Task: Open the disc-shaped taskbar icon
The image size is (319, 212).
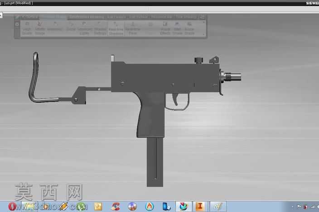Action: pos(132,207)
